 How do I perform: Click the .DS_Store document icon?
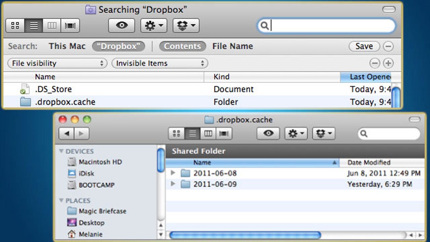[25, 89]
